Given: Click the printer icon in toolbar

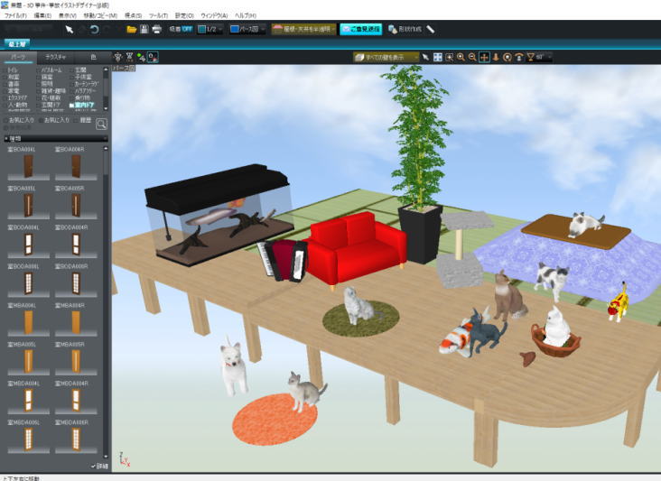Looking at the screenshot, I should 156,29.
